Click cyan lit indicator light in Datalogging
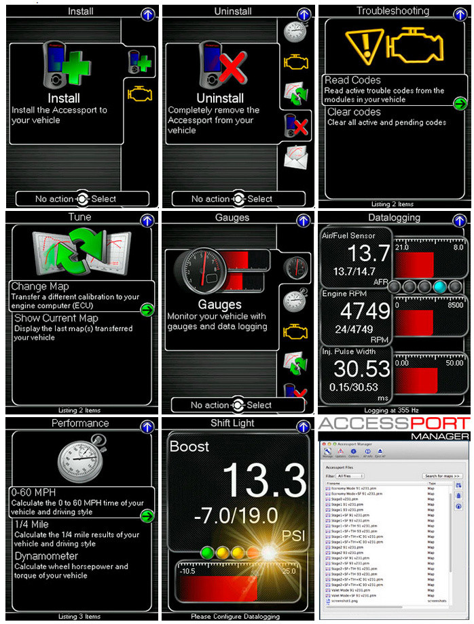The image size is (474, 624). (x=439, y=286)
